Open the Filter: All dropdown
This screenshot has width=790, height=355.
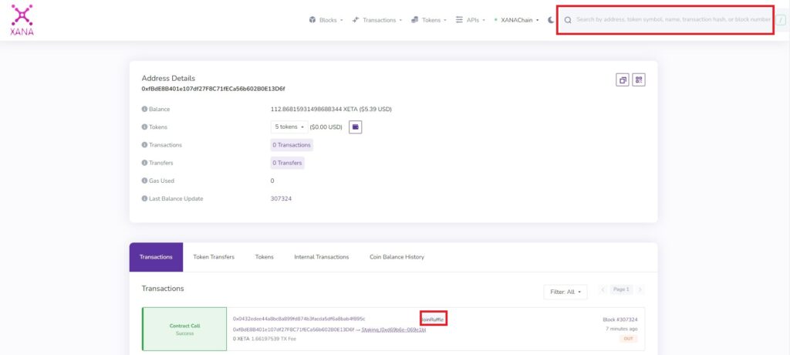565,292
